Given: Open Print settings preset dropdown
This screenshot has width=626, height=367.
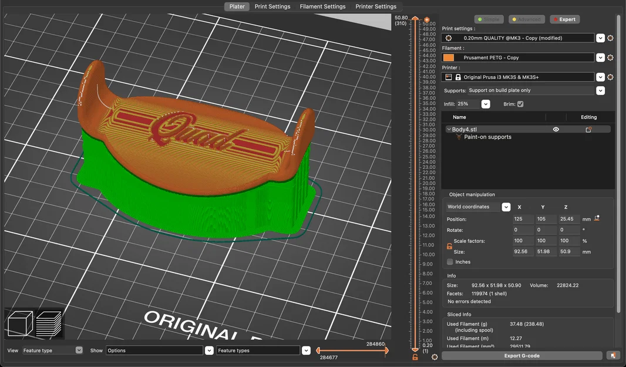Looking at the screenshot, I should [600, 38].
